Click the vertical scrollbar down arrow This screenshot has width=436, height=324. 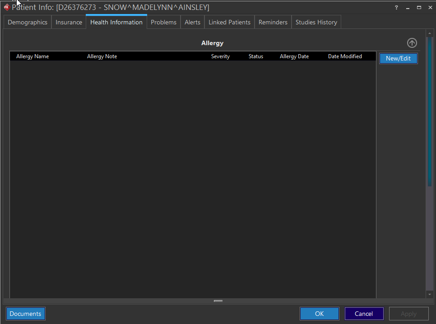(429, 294)
